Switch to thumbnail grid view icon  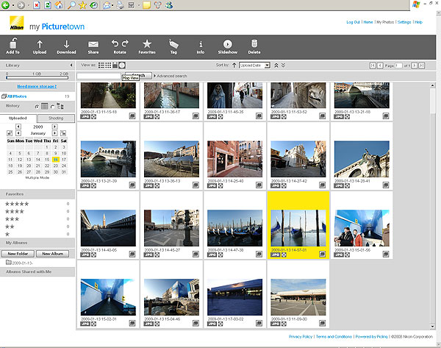click(x=108, y=65)
